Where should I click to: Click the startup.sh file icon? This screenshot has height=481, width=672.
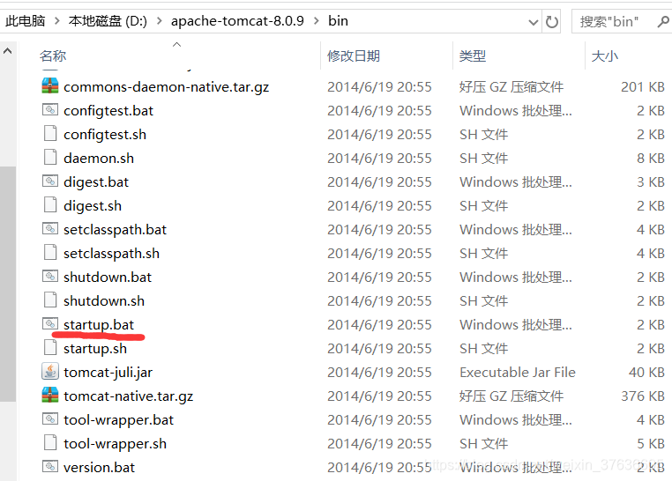[x=50, y=347]
